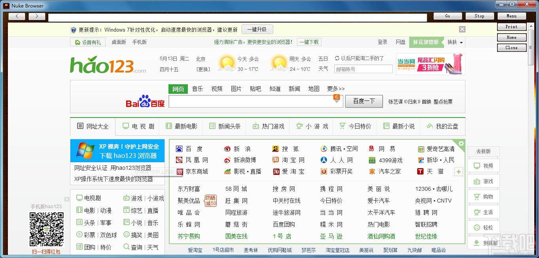
Task: Select the 网页 search tab
Action: [178, 89]
